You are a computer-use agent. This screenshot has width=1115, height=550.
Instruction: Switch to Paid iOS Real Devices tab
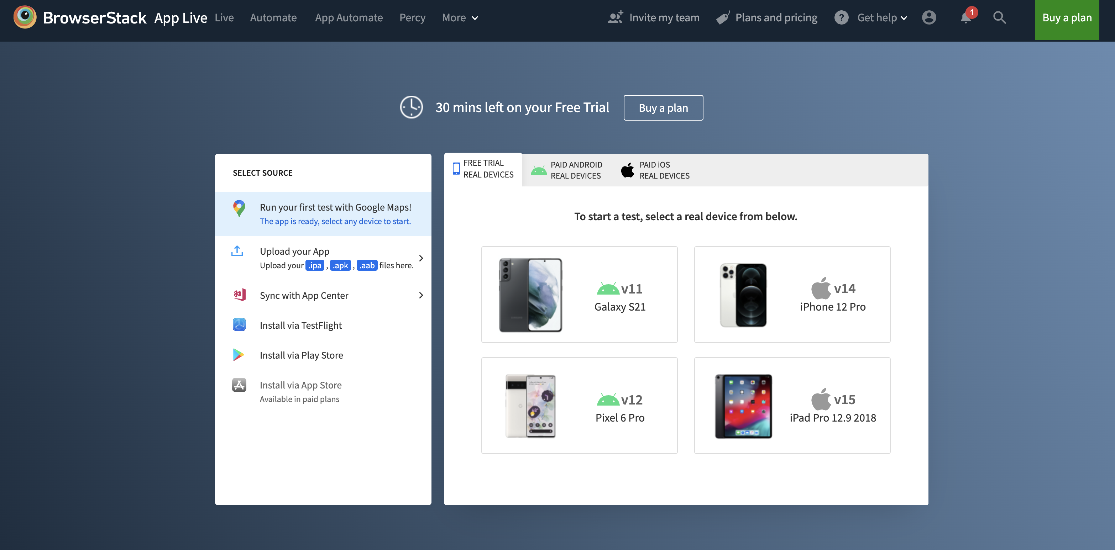click(x=655, y=170)
